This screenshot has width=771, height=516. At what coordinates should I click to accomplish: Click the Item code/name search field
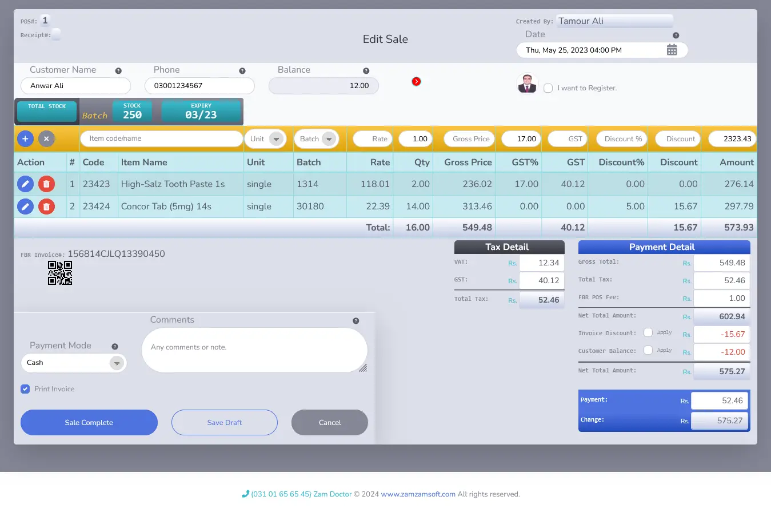pyautogui.click(x=162, y=138)
